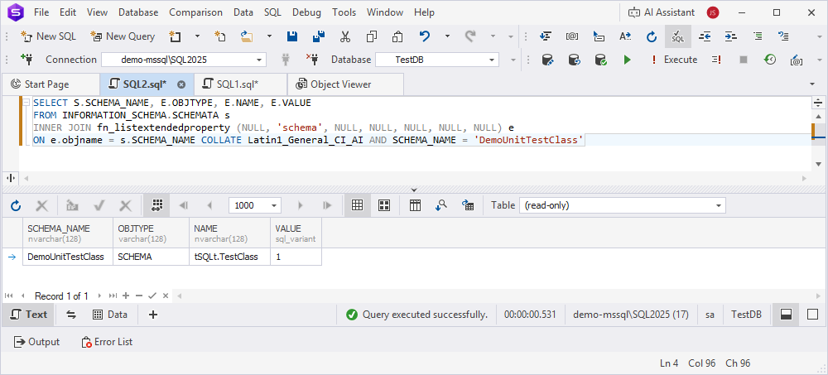Open the Output panel
Viewport: 828px width, 375px height.
click(36, 342)
